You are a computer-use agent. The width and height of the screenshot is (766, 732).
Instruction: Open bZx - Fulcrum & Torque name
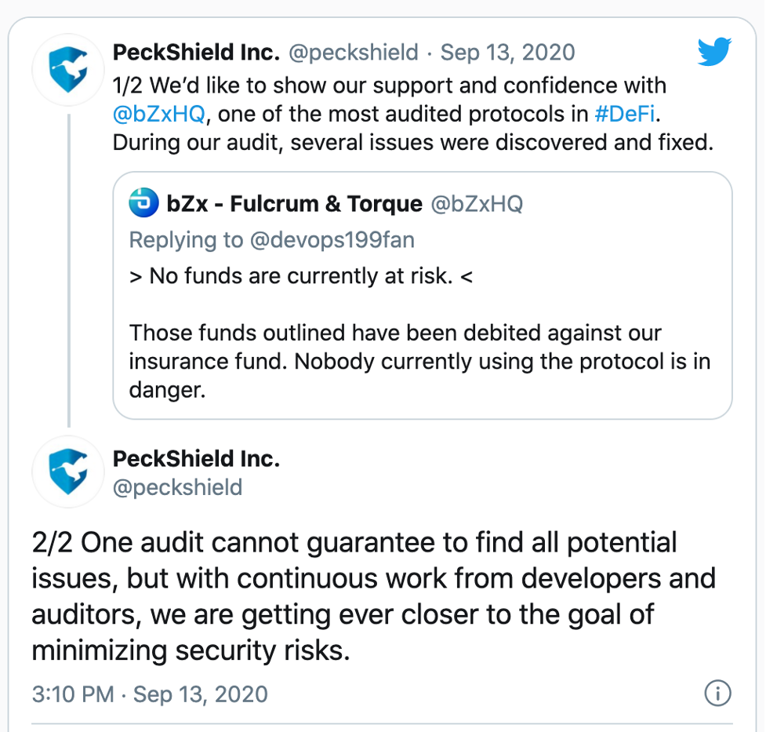tap(294, 203)
